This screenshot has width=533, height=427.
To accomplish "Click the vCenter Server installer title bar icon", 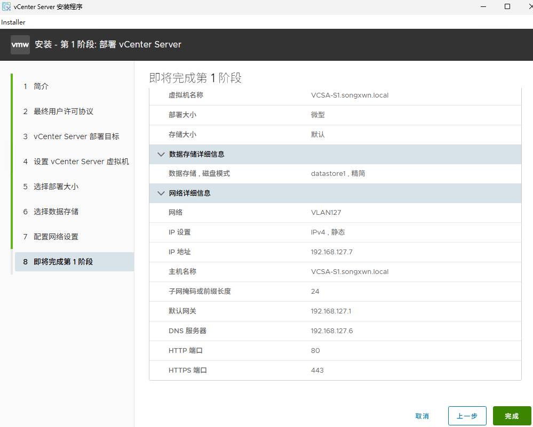I will click(x=6, y=6).
